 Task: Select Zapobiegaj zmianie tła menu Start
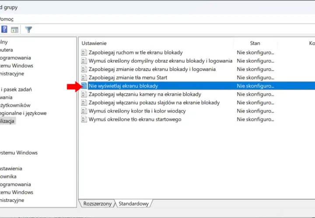point(128,78)
